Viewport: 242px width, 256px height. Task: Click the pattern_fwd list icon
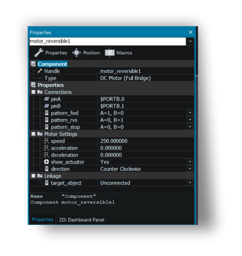point(47,113)
